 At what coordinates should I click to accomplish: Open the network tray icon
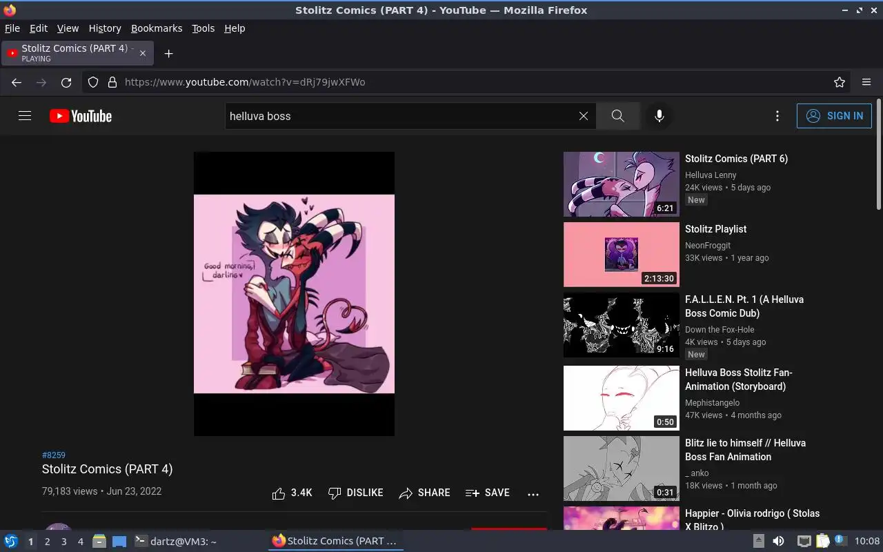coord(804,541)
